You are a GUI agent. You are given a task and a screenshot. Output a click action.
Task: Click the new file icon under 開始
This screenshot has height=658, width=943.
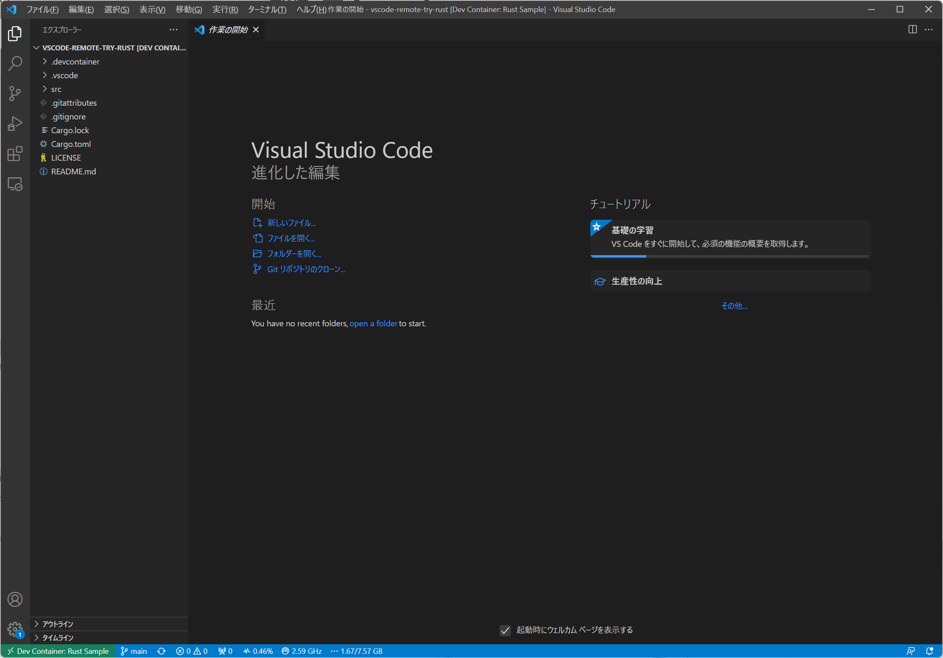(258, 223)
